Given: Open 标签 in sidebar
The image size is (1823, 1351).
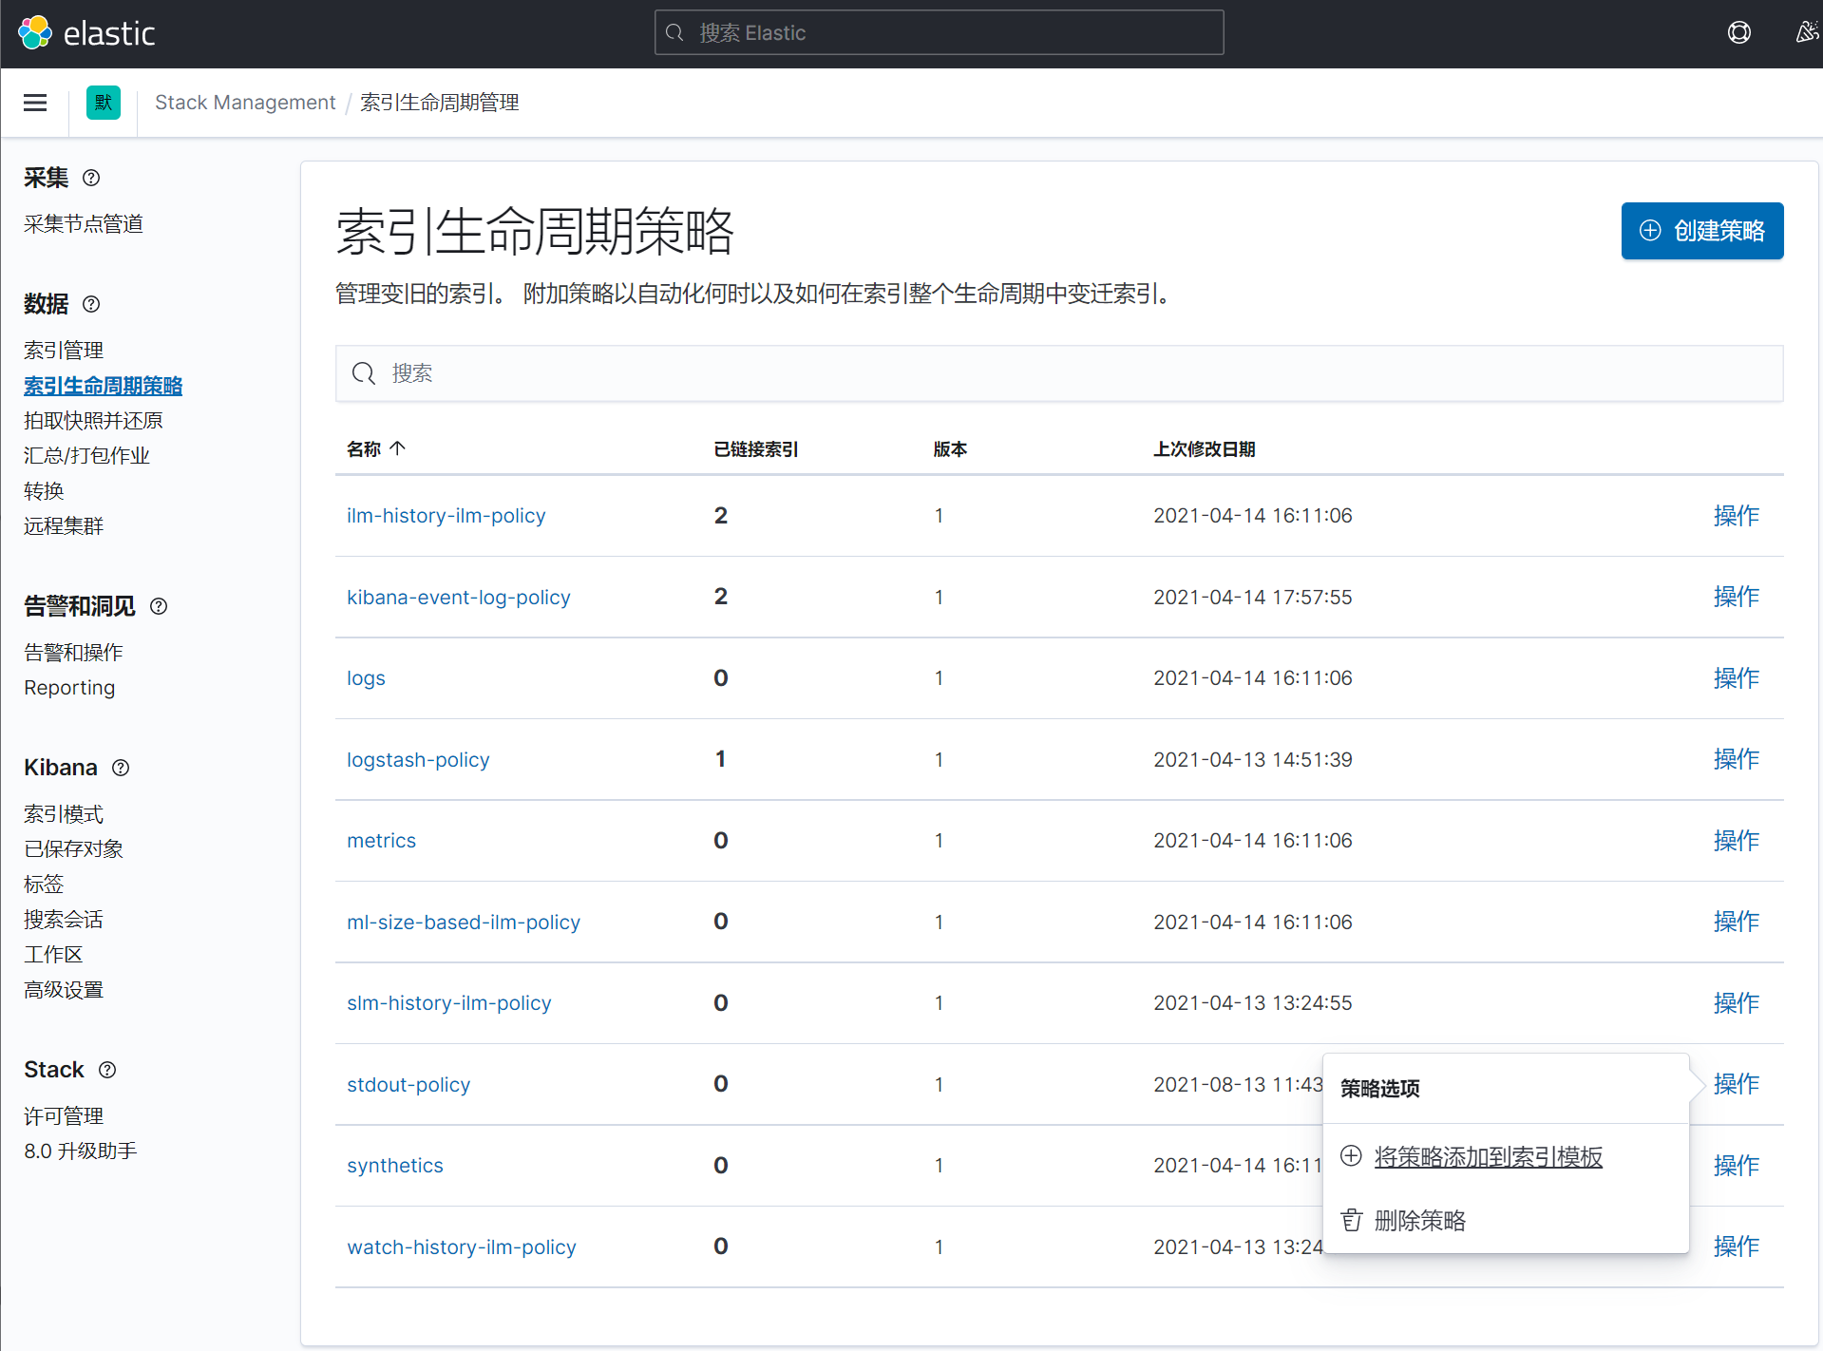Looking at the screenshot, I should pyautogui.click(x=44, y=885).
